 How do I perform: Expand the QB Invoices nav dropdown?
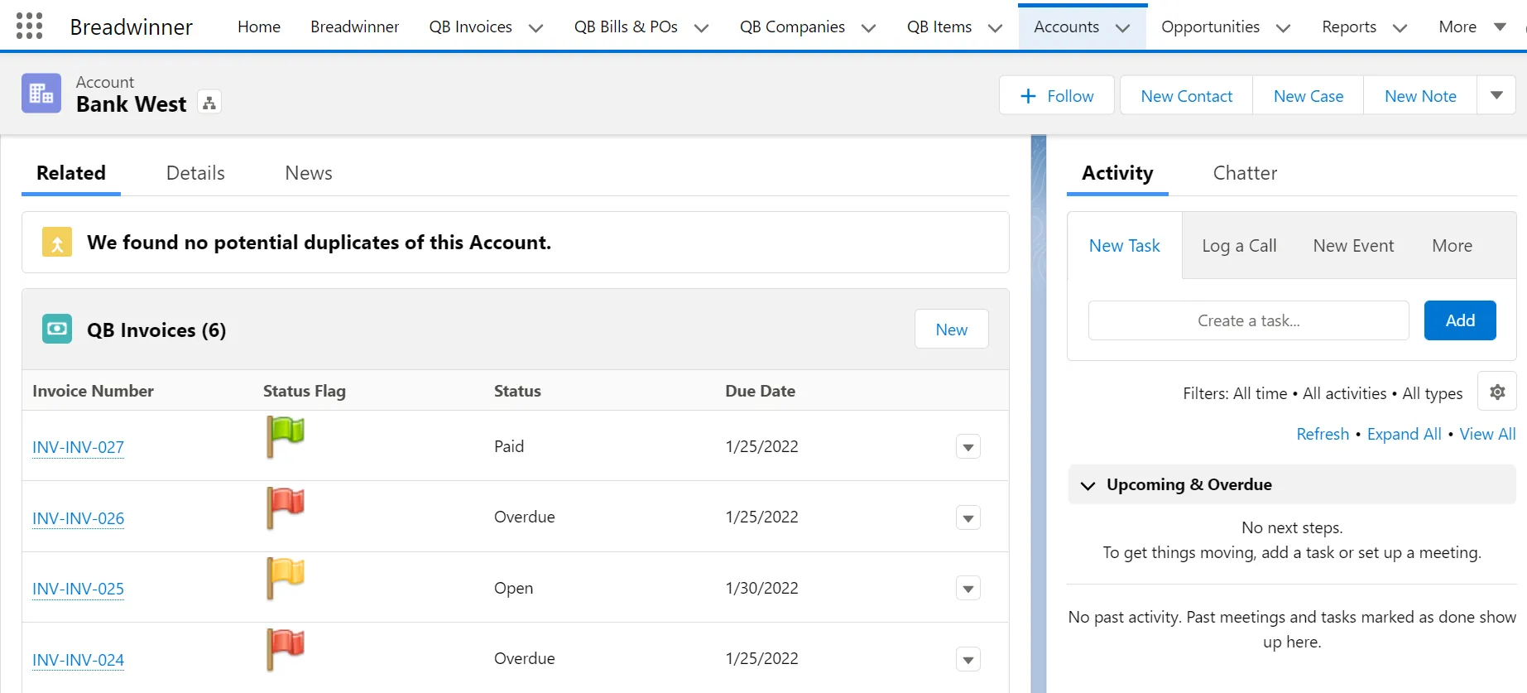tap(536, 27)
